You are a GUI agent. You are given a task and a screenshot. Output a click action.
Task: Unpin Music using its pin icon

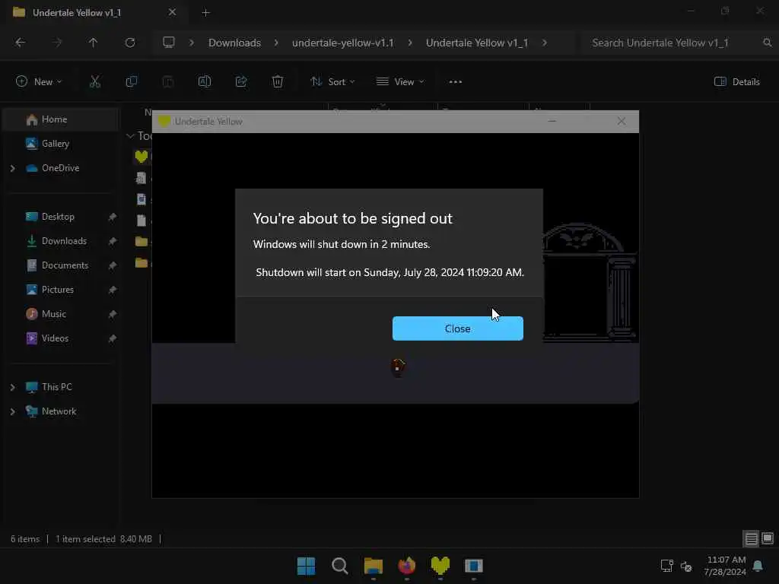(113, 314)
